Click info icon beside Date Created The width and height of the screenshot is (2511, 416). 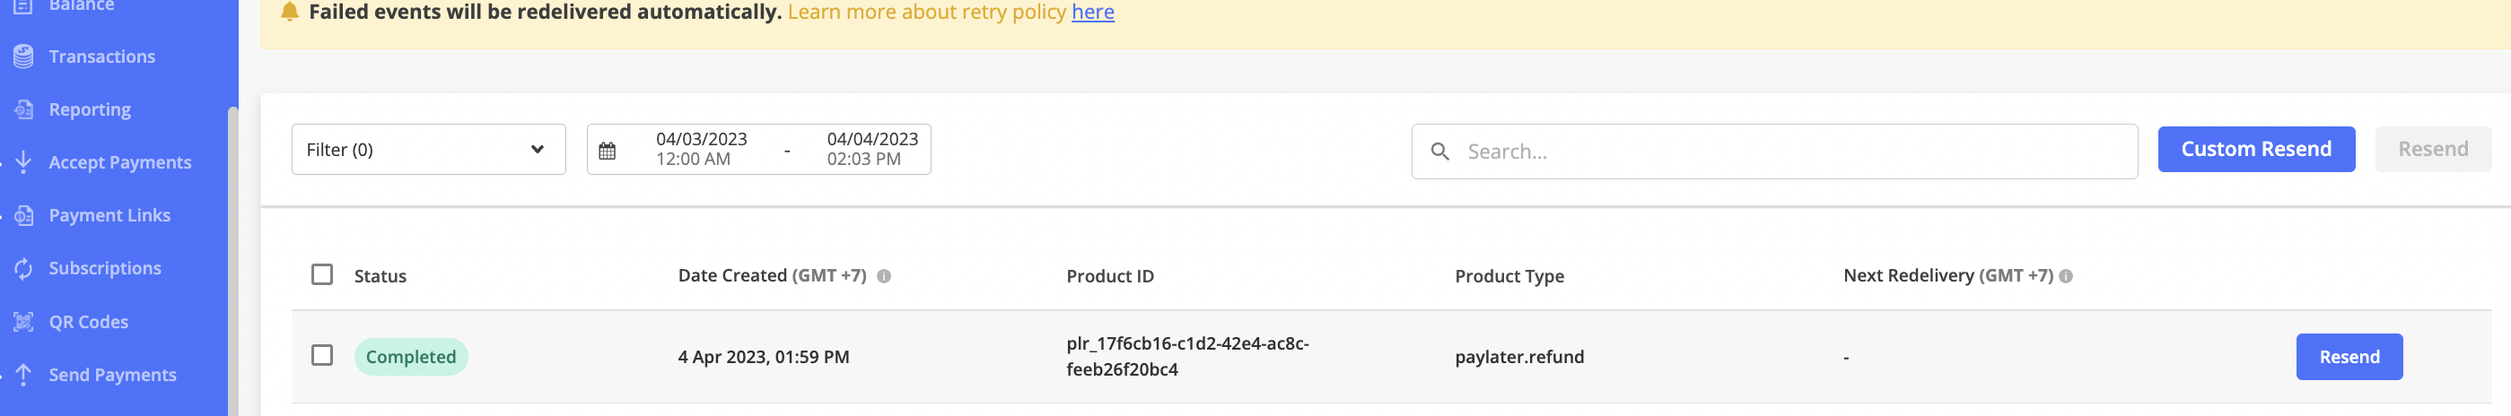pos(884,277)
